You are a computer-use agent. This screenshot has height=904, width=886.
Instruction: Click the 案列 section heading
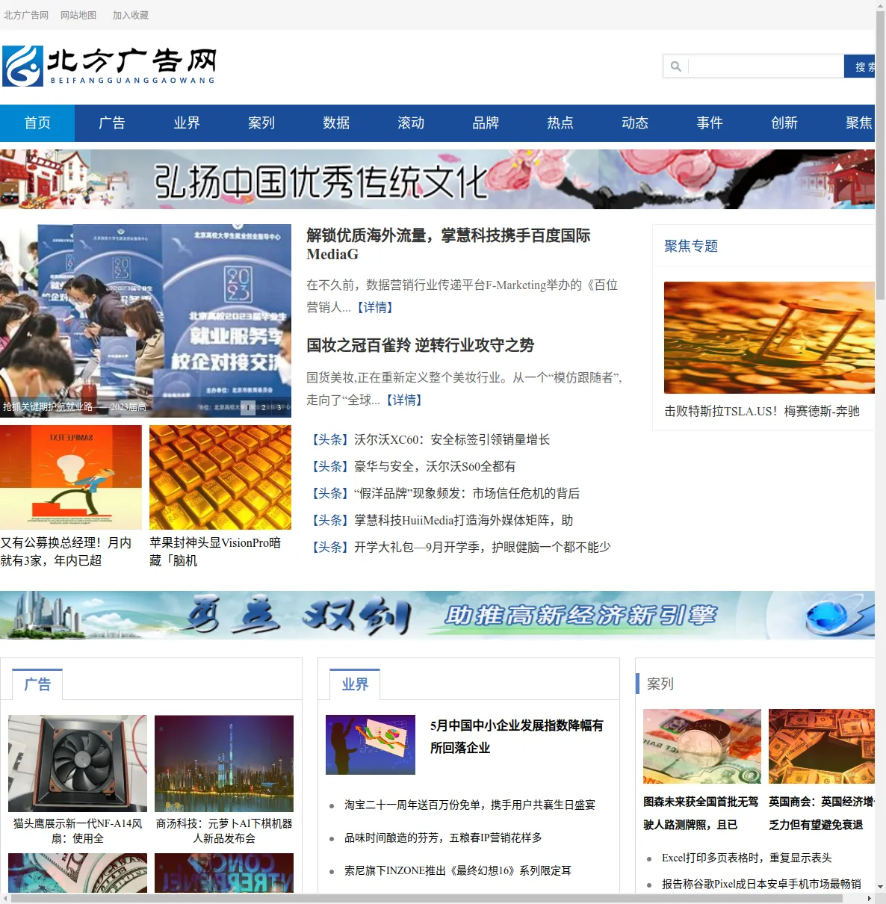point(660,684)
